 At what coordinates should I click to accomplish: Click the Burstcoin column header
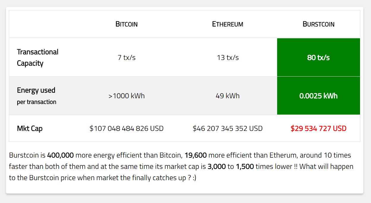tap(318, 24)
